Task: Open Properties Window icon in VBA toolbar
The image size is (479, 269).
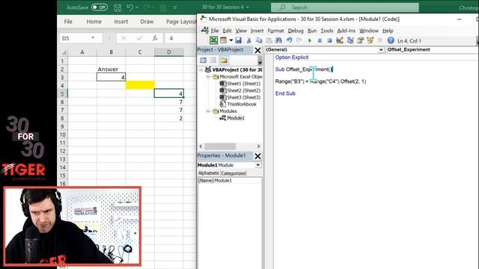Action: [x=360, y=40]
